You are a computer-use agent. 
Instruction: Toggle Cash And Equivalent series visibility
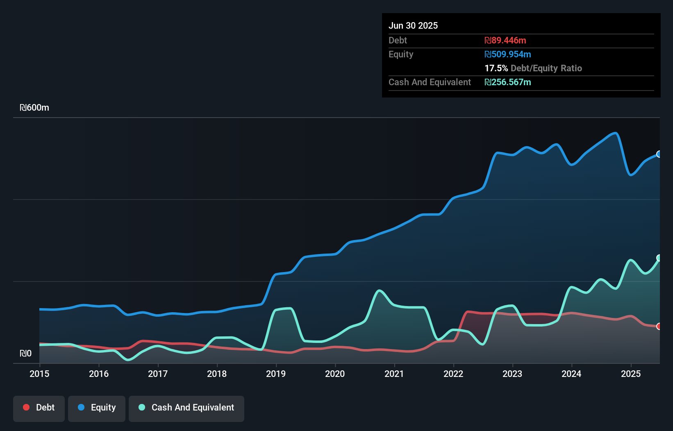186,408
